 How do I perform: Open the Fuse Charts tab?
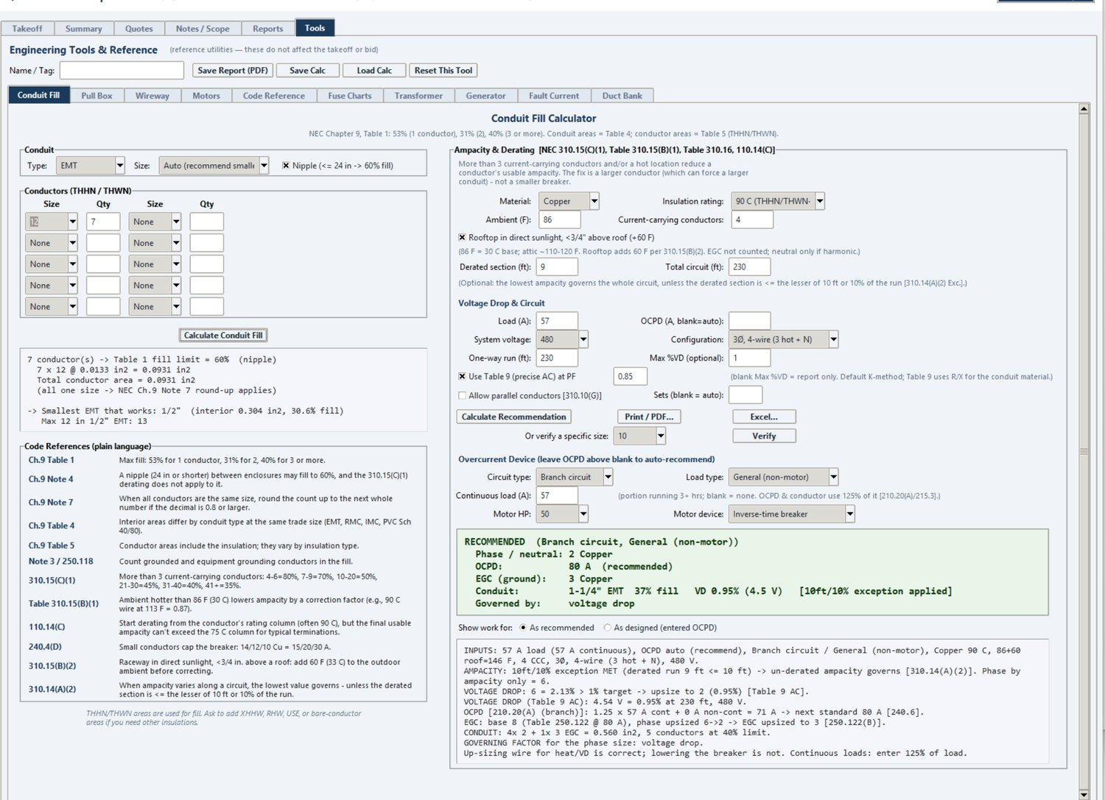350,96
